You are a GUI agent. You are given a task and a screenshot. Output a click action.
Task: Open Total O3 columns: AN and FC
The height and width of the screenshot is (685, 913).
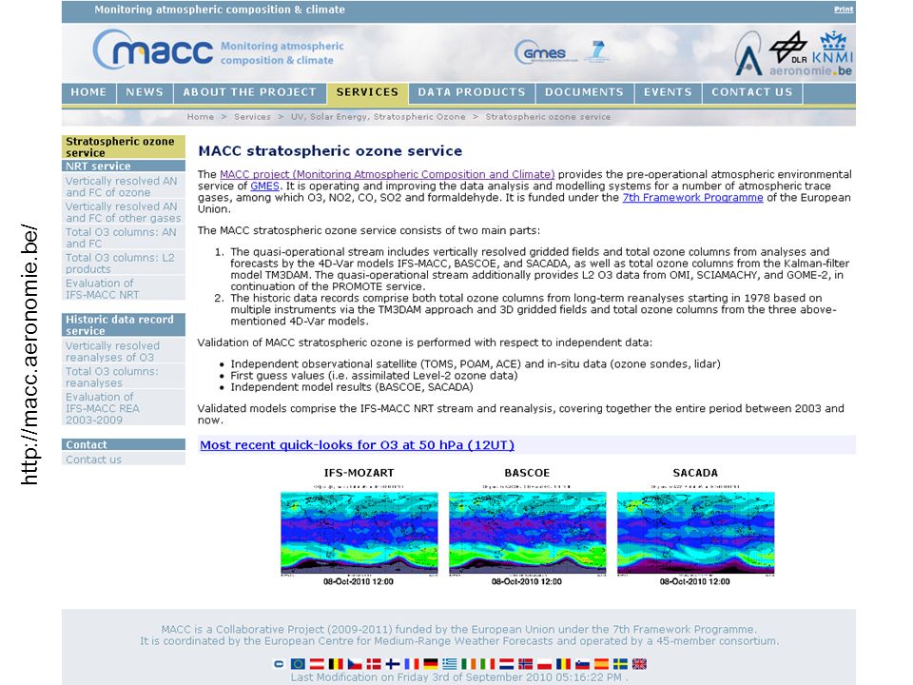(x=124, y=238)
